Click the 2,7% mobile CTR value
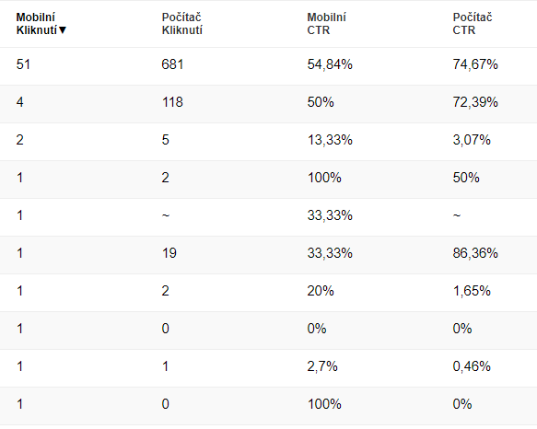This screenshot has width=537, height=429. pyautogui.click(x=322, y=366)
